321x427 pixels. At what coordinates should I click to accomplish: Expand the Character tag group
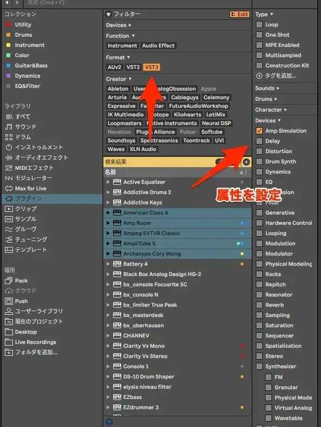click(285, 110)
